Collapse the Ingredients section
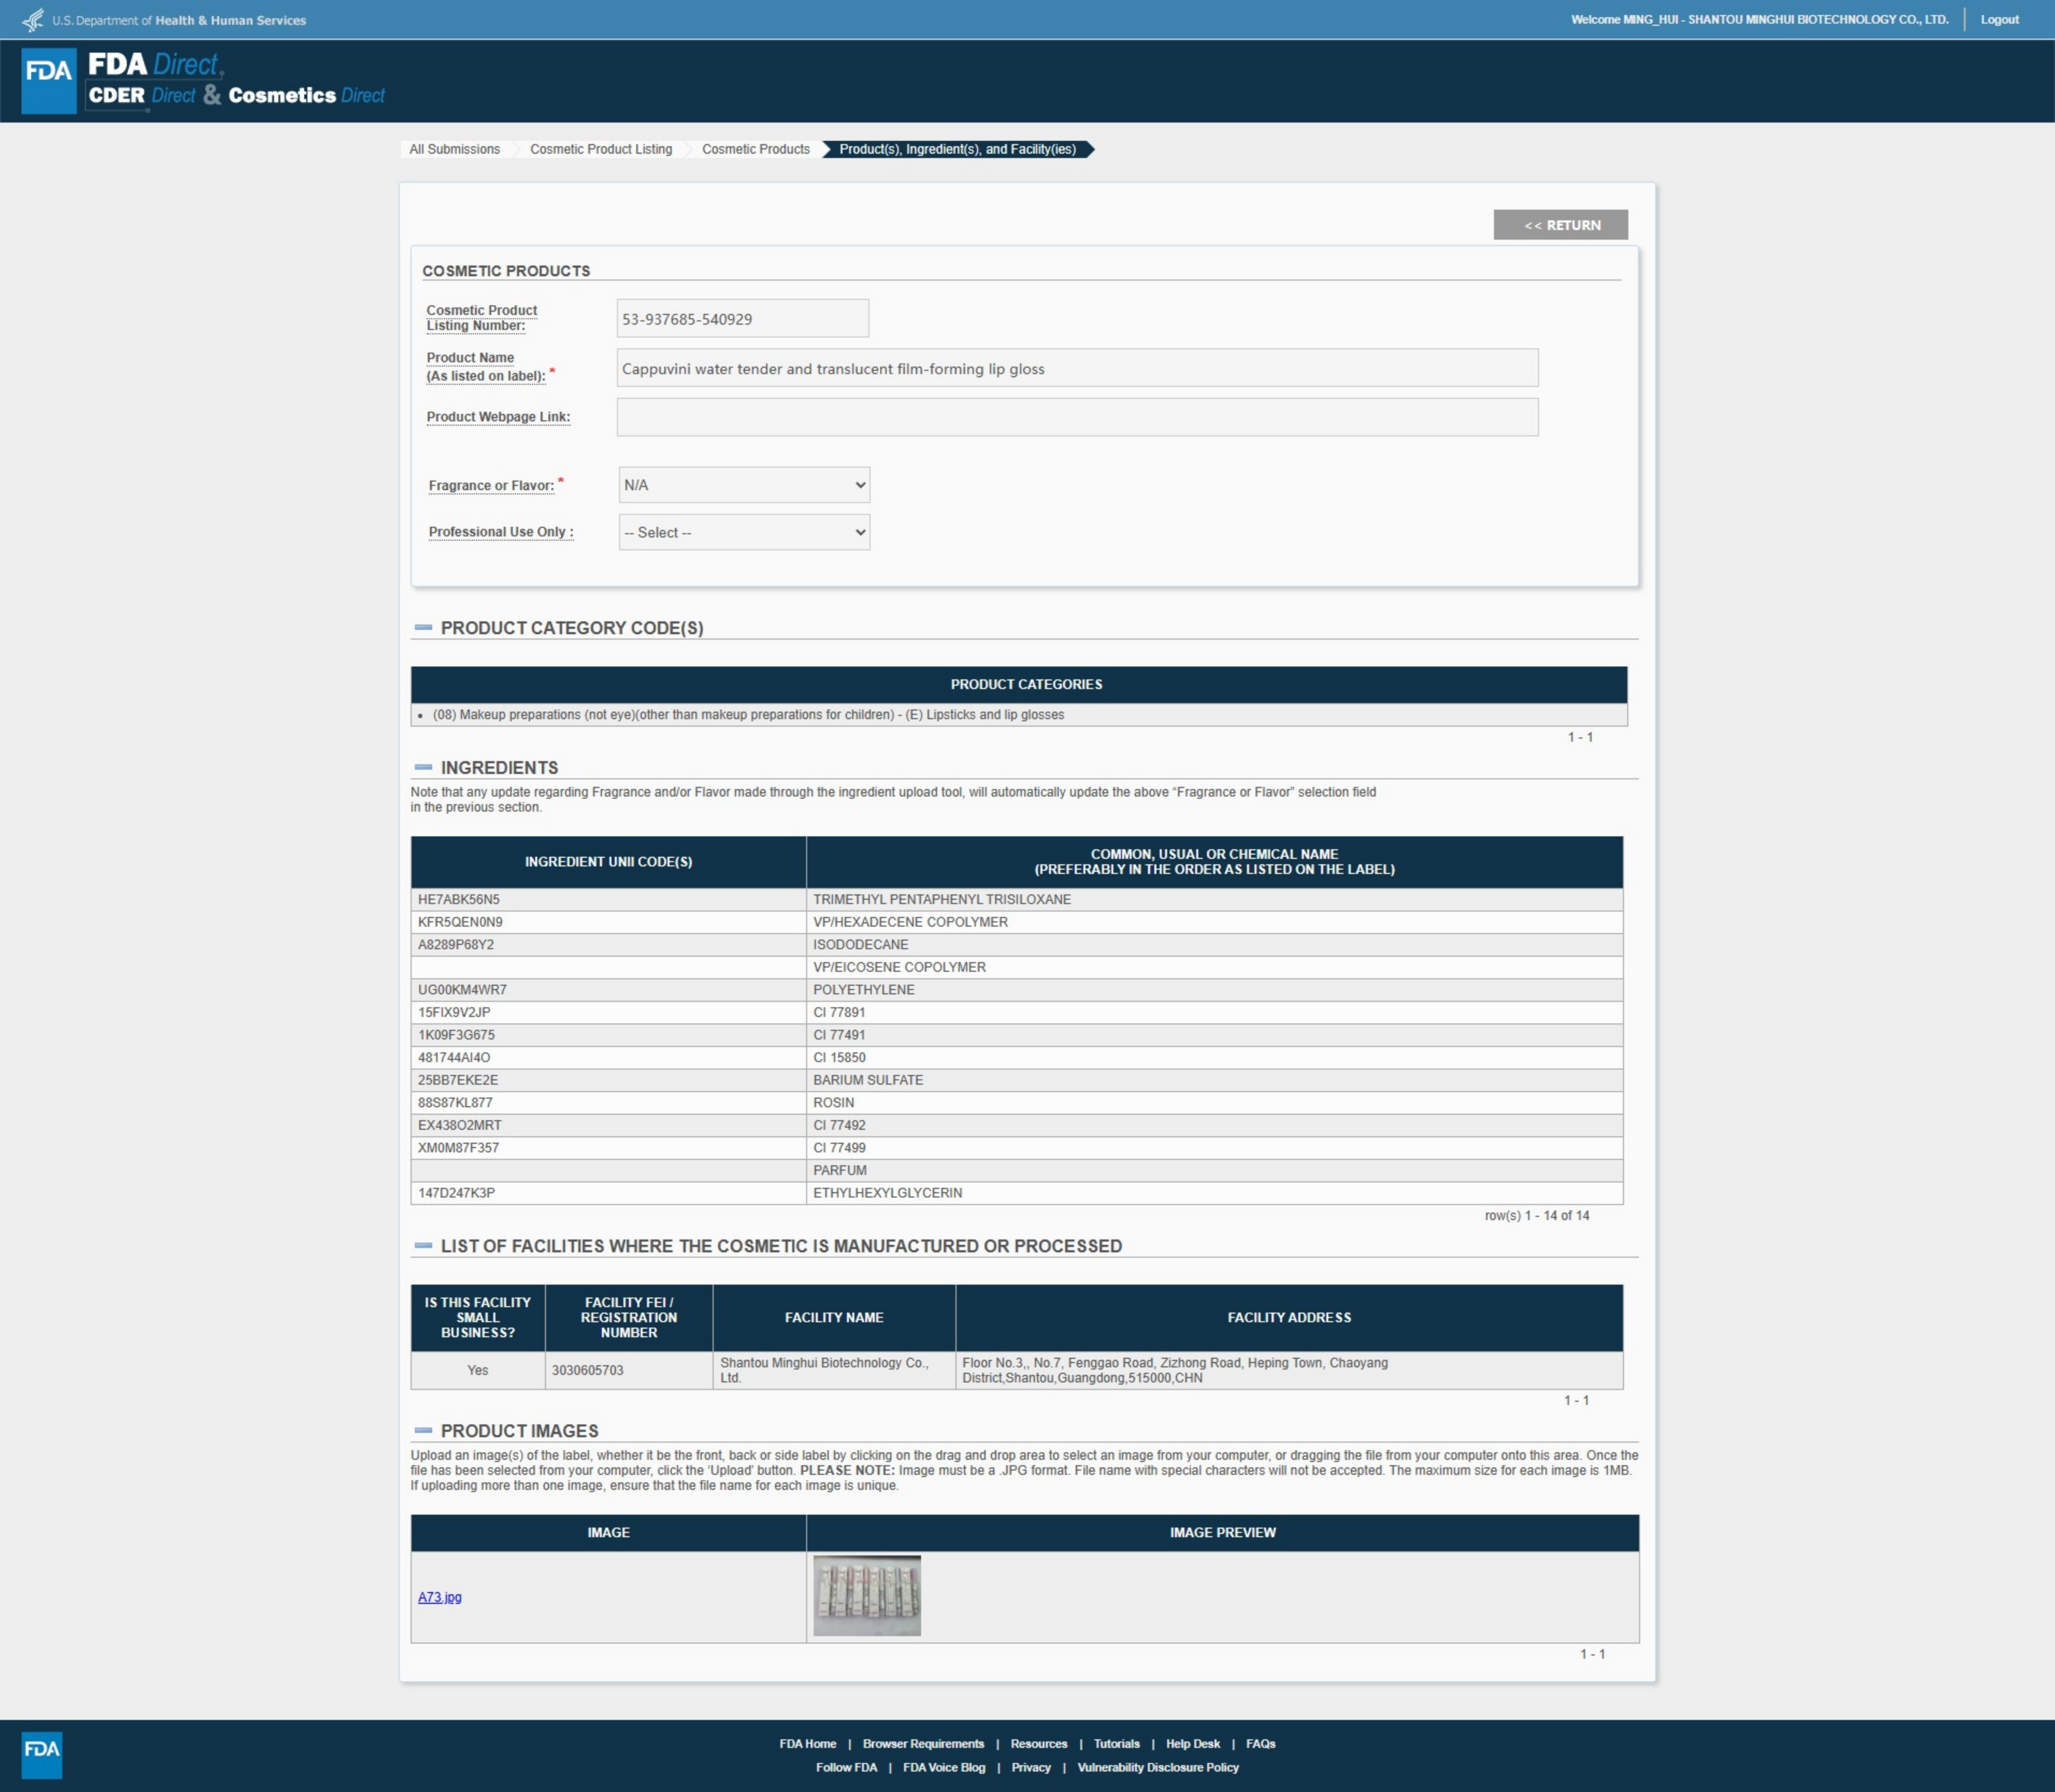The image size is (2055, 1792). tap(423, 767)
